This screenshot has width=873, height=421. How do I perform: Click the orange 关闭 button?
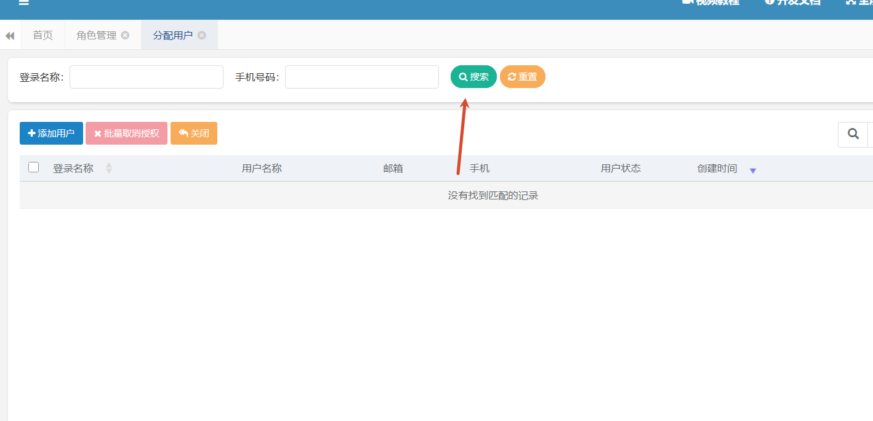(x=194, y=134)
